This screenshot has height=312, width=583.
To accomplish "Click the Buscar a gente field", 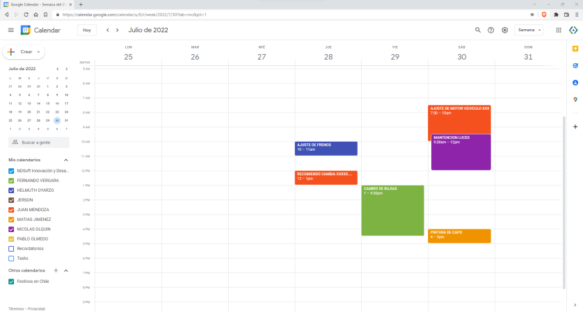I will pyautogui.click(x=39, y=142).
